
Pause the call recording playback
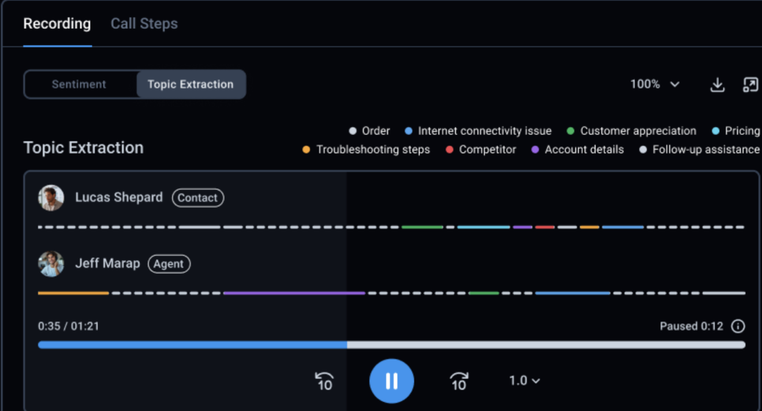click(x=391, y=380)
